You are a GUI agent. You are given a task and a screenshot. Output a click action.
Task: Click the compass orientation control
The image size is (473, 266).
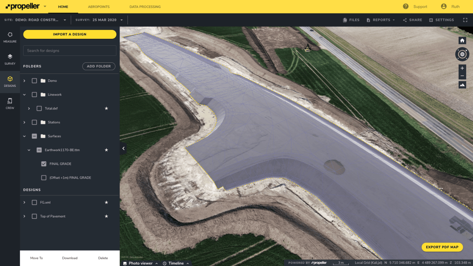pos(462,54)
